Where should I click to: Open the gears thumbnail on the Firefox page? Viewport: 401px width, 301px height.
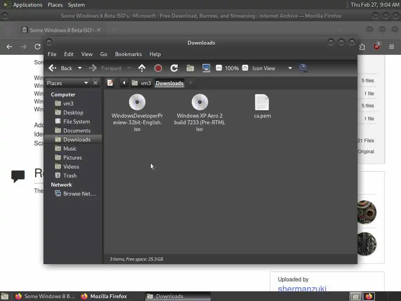tap(367, 212)
